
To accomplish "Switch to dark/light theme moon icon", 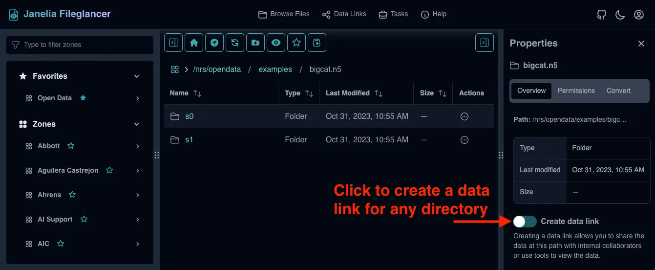I will [620, 15].
